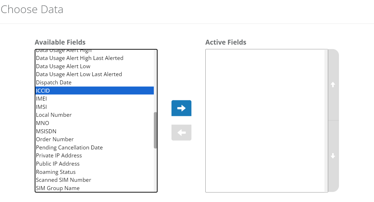The image size is (374, 202).
Task: Click the left arrow to remove field
Action: (181, 132)
